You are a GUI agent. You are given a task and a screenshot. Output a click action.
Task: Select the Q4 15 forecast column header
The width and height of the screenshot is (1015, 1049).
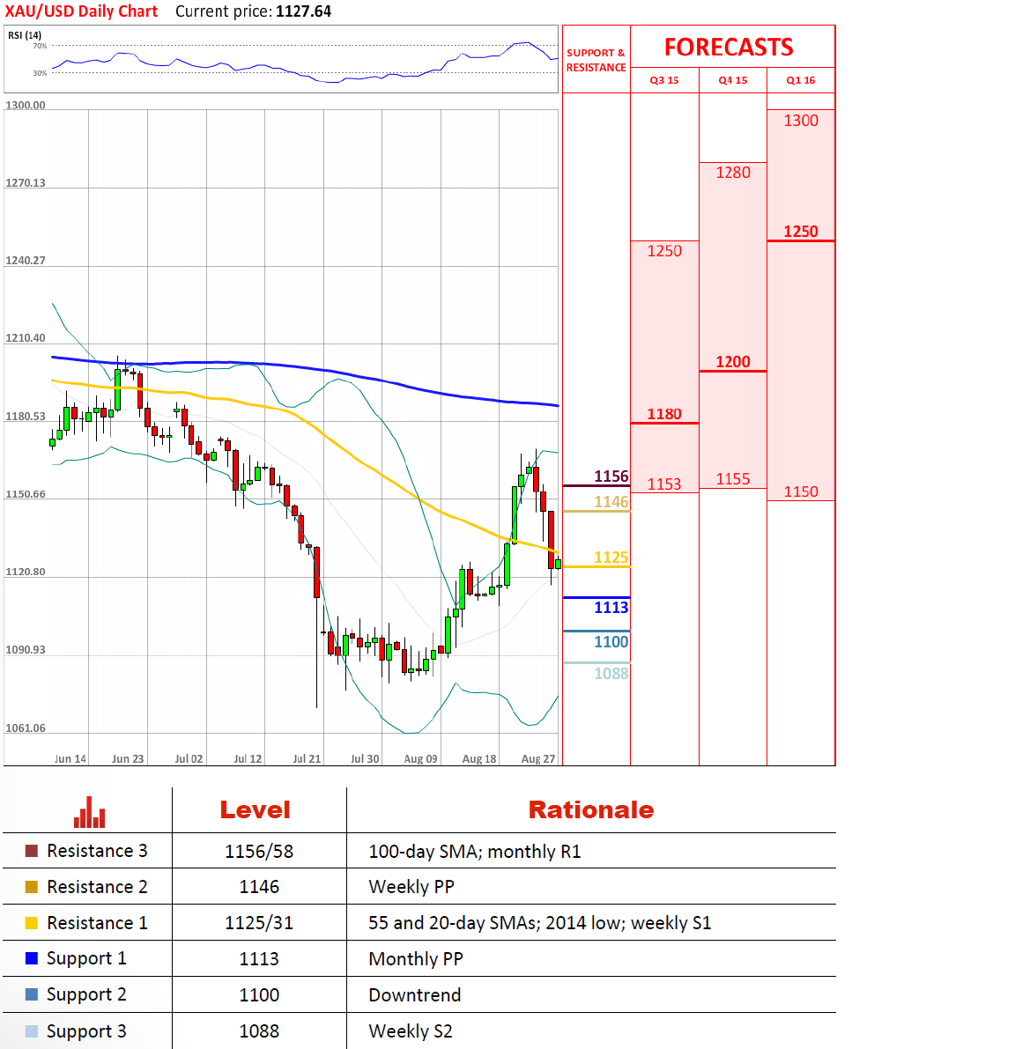733,80
